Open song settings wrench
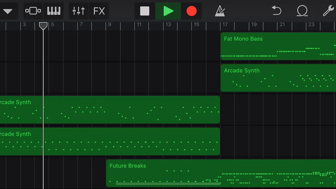This screenshot has height=189, width=336. [x=328, y=11]
